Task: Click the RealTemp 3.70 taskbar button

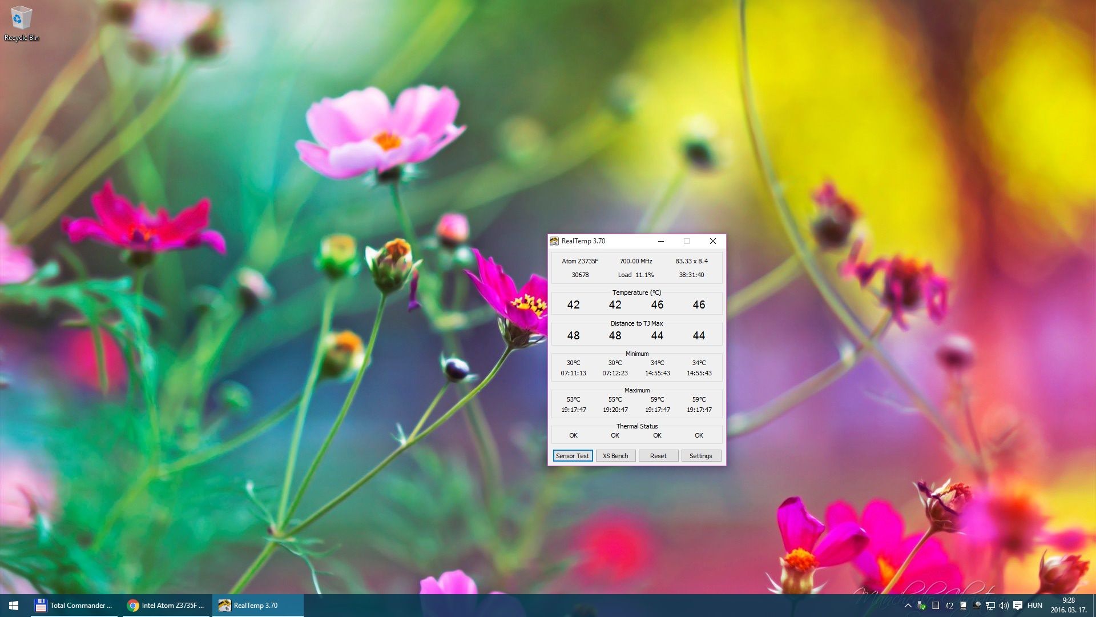Action: point(257,606)
